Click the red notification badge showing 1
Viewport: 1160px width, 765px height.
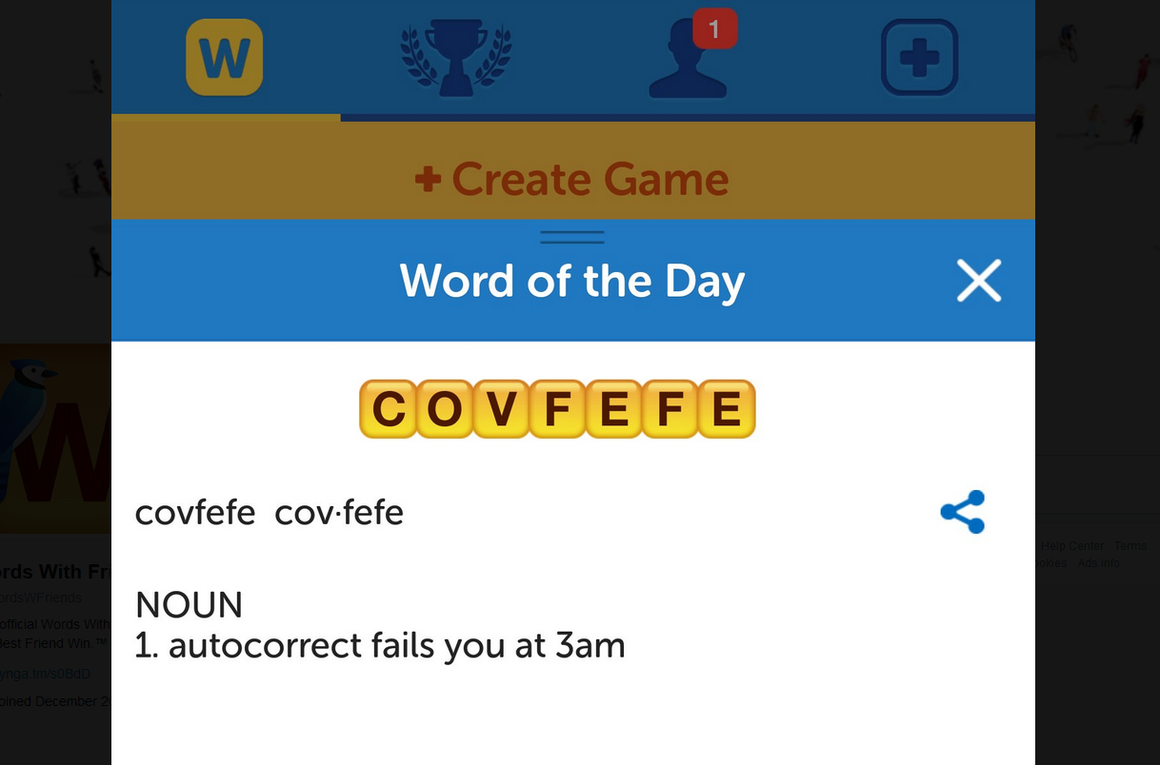pos(715,29)
